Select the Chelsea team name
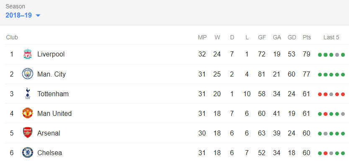Image resolution: width=349 pixels, height=161 pixels. point(50,153)
